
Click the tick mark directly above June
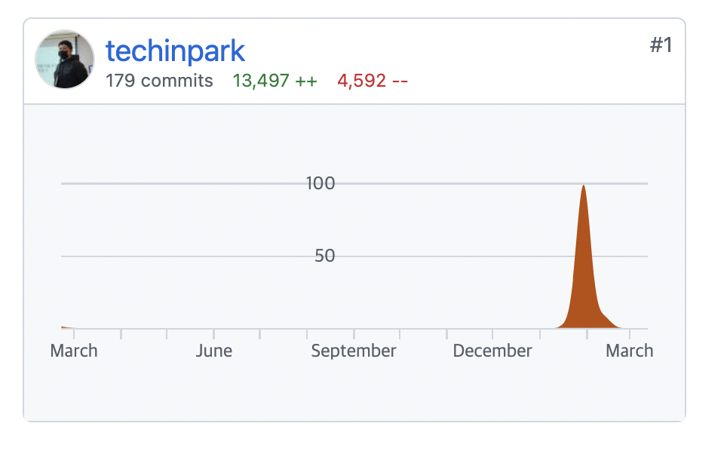(213, 333)
